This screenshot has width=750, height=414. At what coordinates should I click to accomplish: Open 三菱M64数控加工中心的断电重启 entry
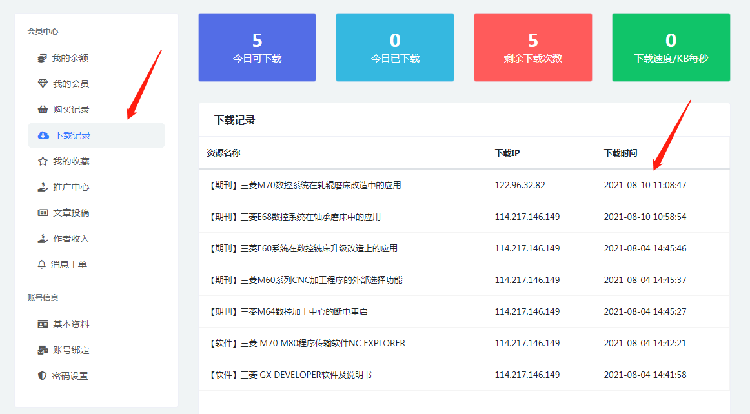click(287, 311)
